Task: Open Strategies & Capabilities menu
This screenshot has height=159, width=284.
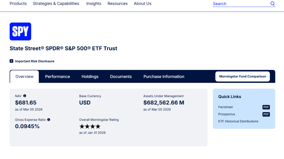Action: click(56, 4)
